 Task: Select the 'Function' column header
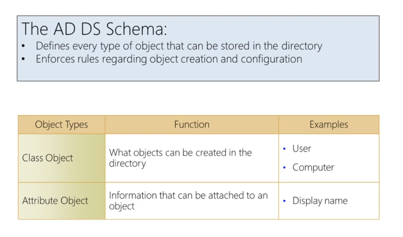pos(192,125)
